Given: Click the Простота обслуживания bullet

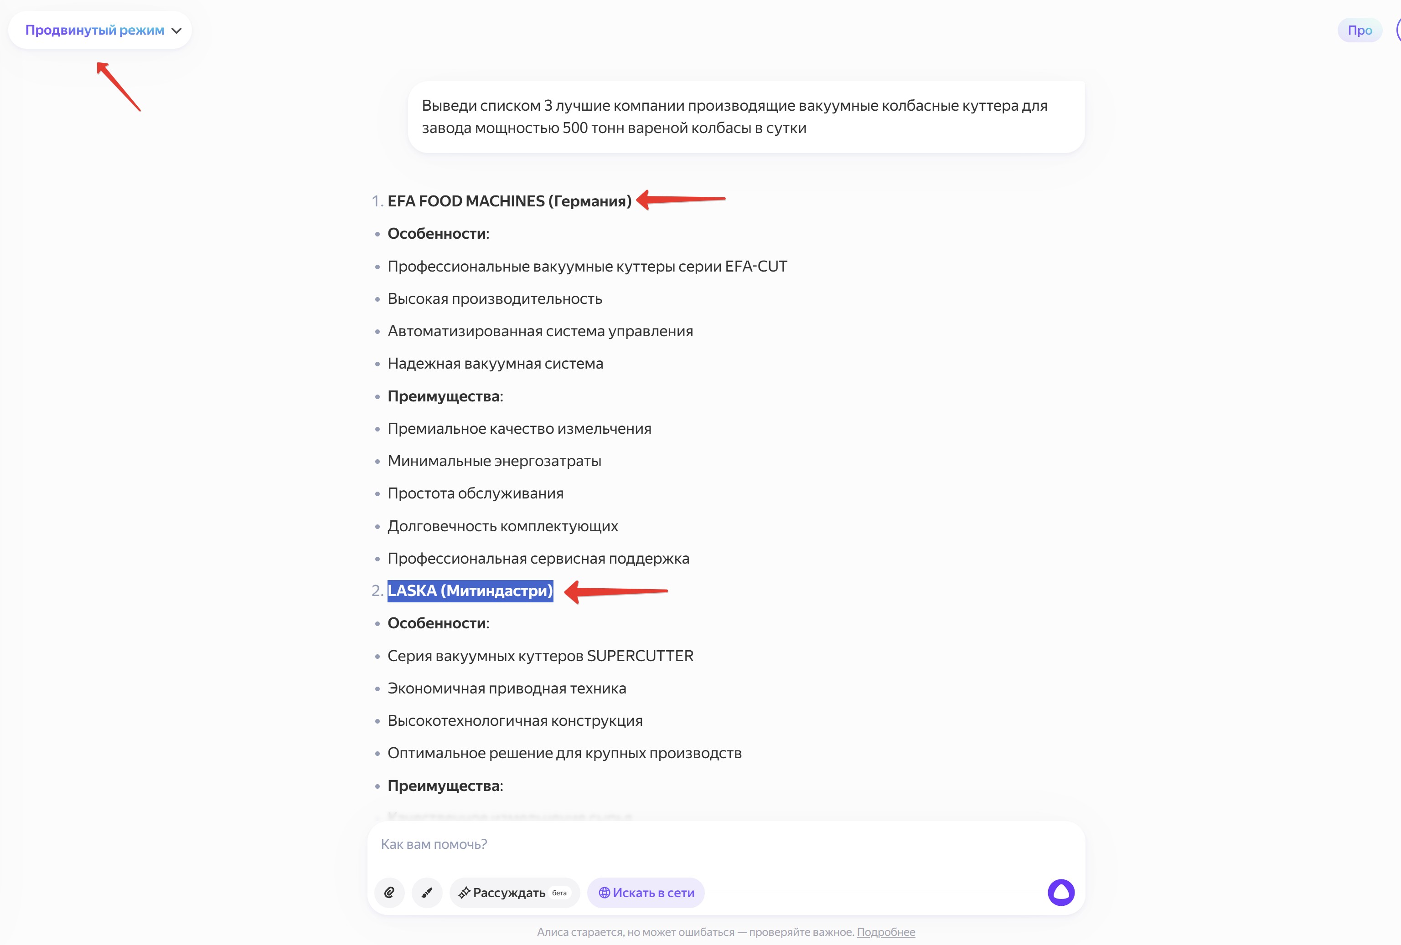Looking at the screenshot, I should [475, 493].
